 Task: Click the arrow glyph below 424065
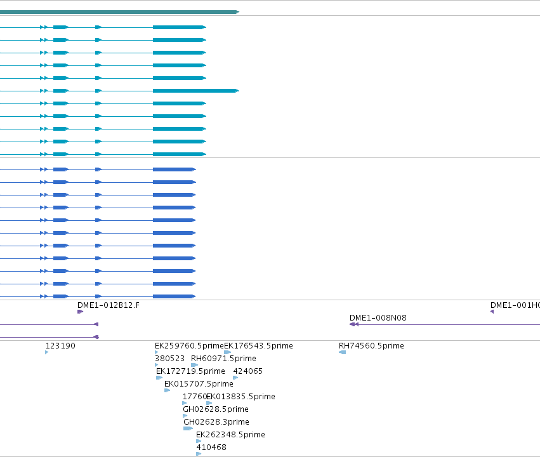pos(235,378)
